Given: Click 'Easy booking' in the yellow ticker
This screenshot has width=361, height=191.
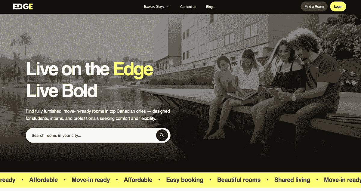Looking at the screenshot, I should [185, 180].
